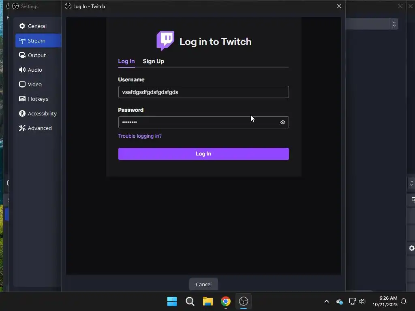The height and width of the screenshot is (311, 415).
Task: Open General settings in the sidebar
Action: 38,26
